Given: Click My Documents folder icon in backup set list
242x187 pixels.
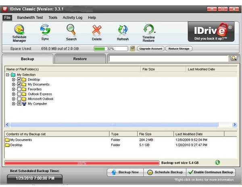Looking at the screenshot, I should click(7, 140).
